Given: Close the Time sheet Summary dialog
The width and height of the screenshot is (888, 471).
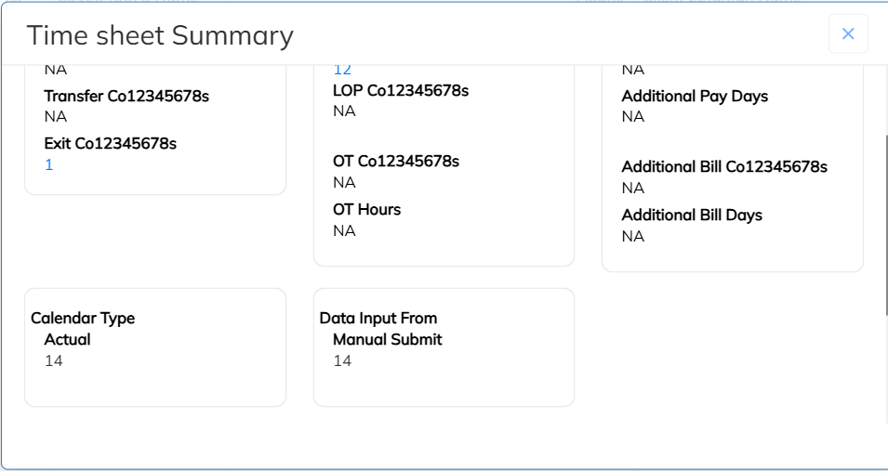Looking at the screenshot, I should [848, 33].
